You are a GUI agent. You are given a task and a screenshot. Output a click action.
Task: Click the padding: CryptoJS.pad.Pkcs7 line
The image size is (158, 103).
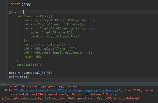55,37
